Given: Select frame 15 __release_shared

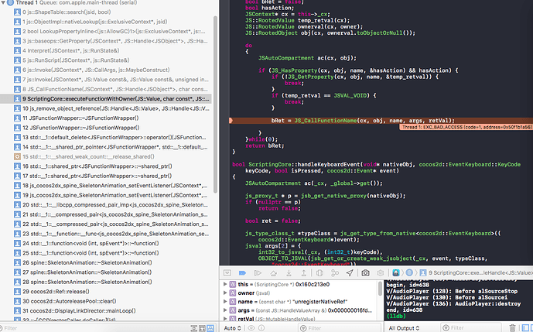Looking at the screenshot, I should [x=106, y=156].
